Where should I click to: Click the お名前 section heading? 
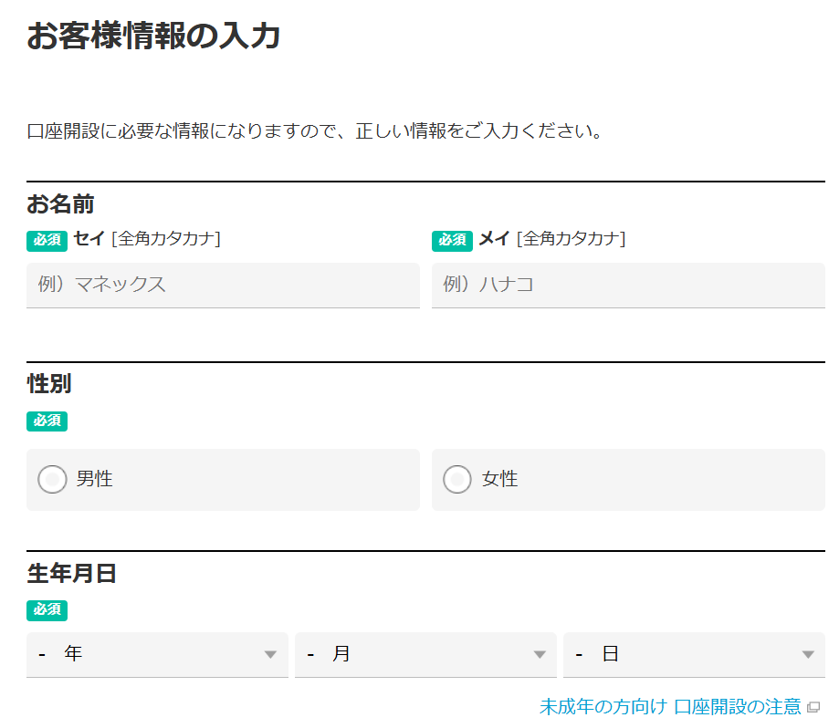click(x=60, y=203)
